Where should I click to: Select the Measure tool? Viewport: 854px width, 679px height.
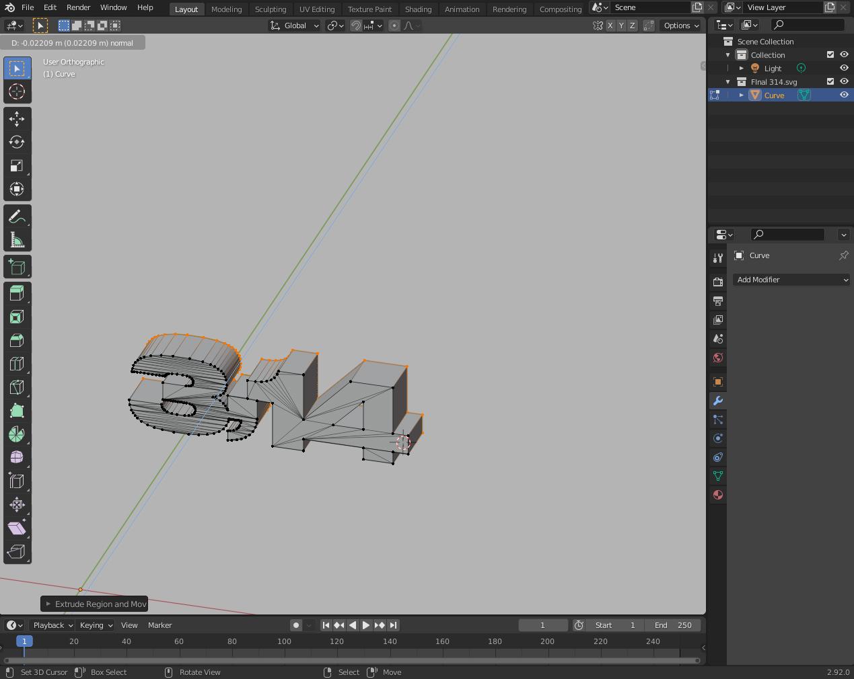[x=17, y=240]
